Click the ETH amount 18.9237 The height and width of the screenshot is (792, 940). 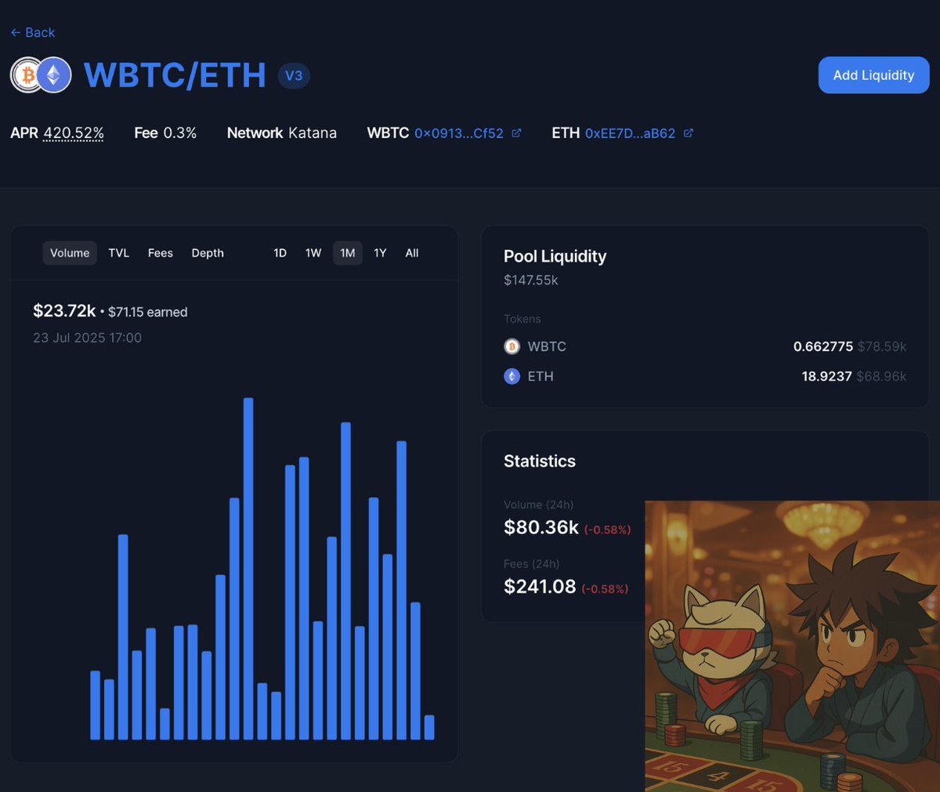tap(826, 376)
